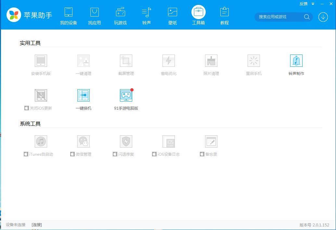The height and width of the screenshot is (230, 336).
Task: Click the 苹果助手 logo icon
Action: coord(14,15)
